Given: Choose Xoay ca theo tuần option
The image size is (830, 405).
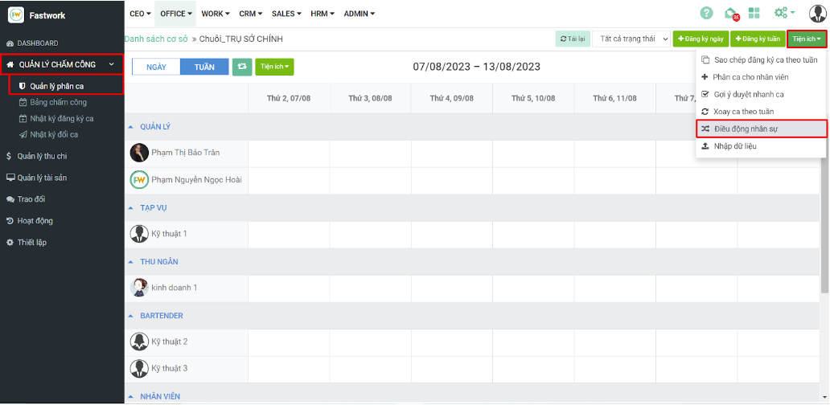Looking at the screenshot, I should pyautogui.click(x=743, y=112).
